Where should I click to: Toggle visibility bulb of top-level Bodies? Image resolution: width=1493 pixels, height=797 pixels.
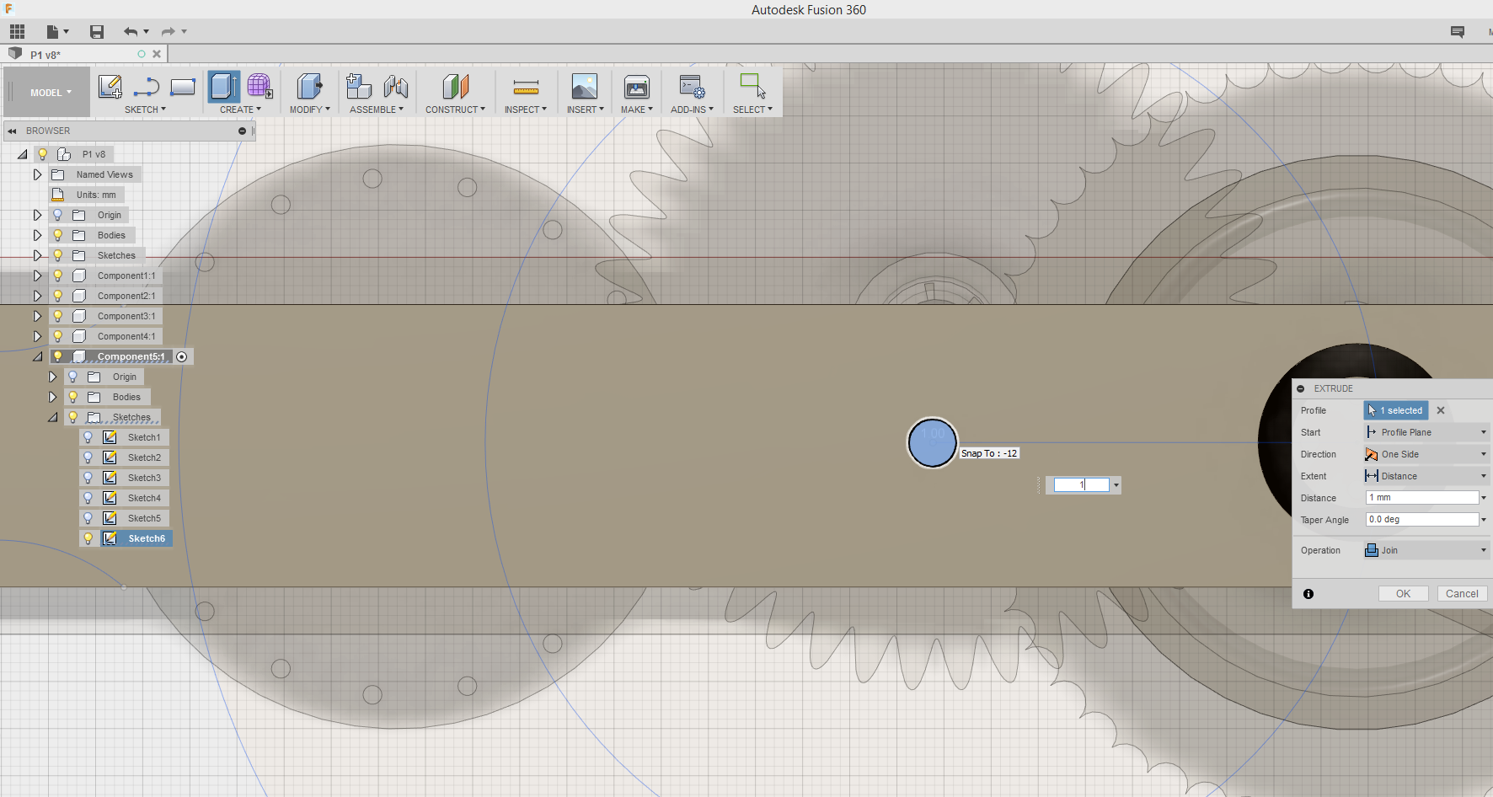[x=58, y=235]
